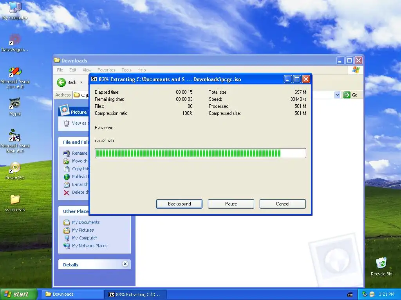Image resolution: width=401 pixels, height=300 pixels.
Task: Click the Total size value 697 M
Action: [300, 92]
